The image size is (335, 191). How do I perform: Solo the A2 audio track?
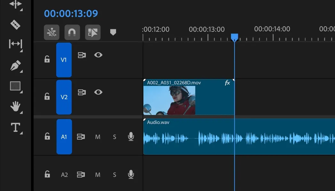[114, 174]
